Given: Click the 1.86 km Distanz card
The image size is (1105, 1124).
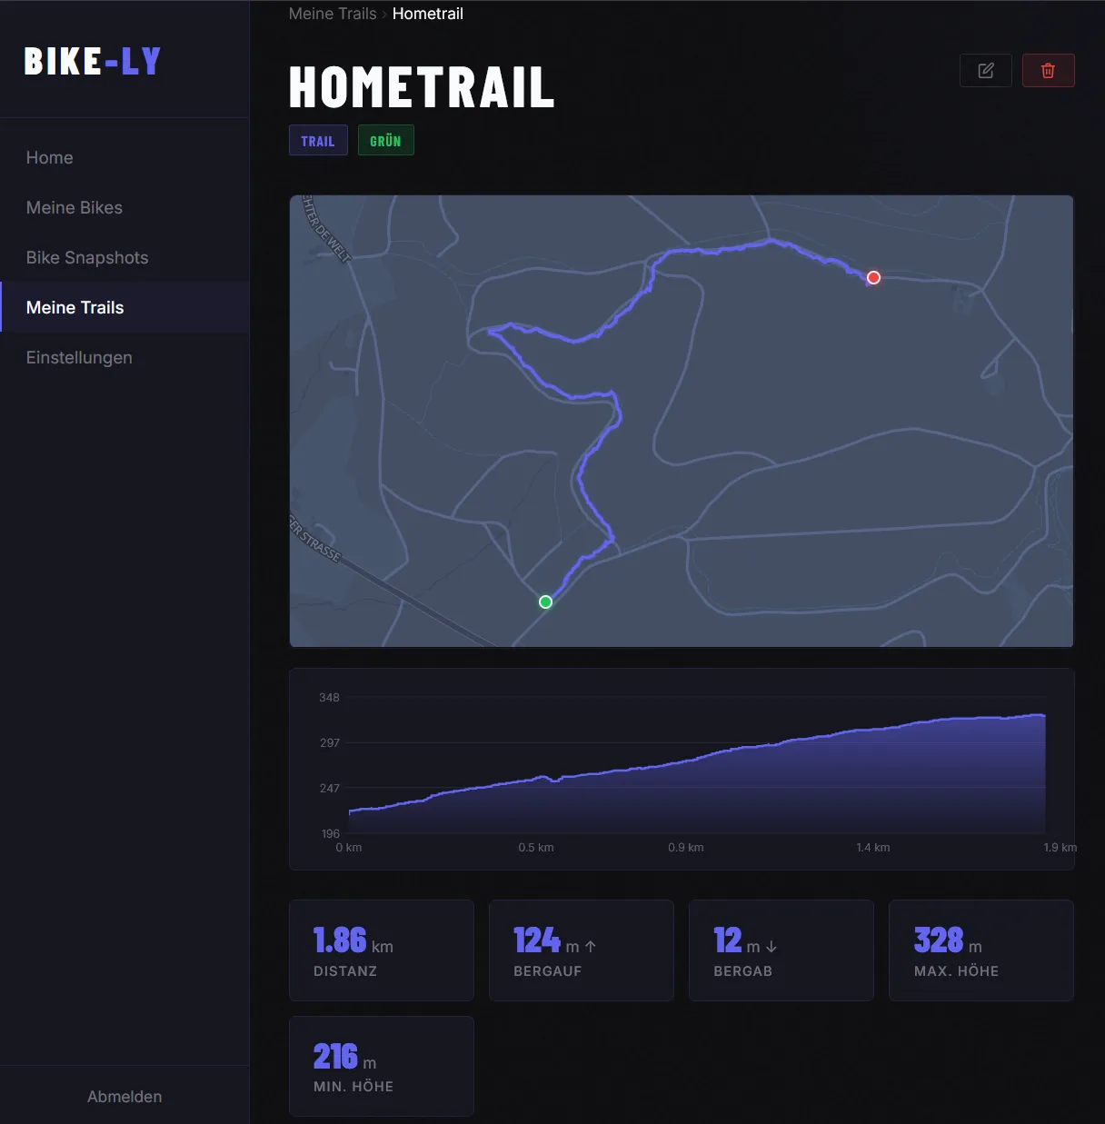Looking at the screenshot, I should [381, 950].
